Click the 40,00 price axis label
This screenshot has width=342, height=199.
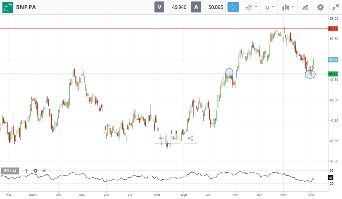tap(334, 141)
